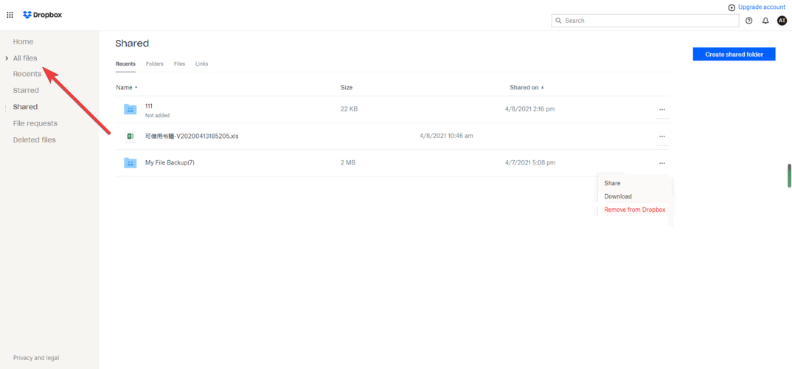Open File requests in the sidebar
This screenshot has height=369, width=792.
point(35,123)
